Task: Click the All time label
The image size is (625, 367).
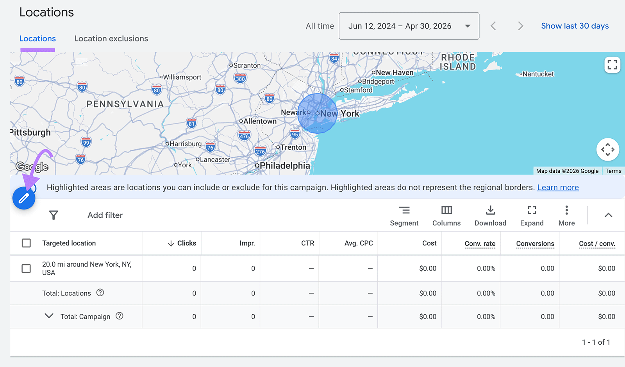Action: pyautogui.click(x=320, y=26)
